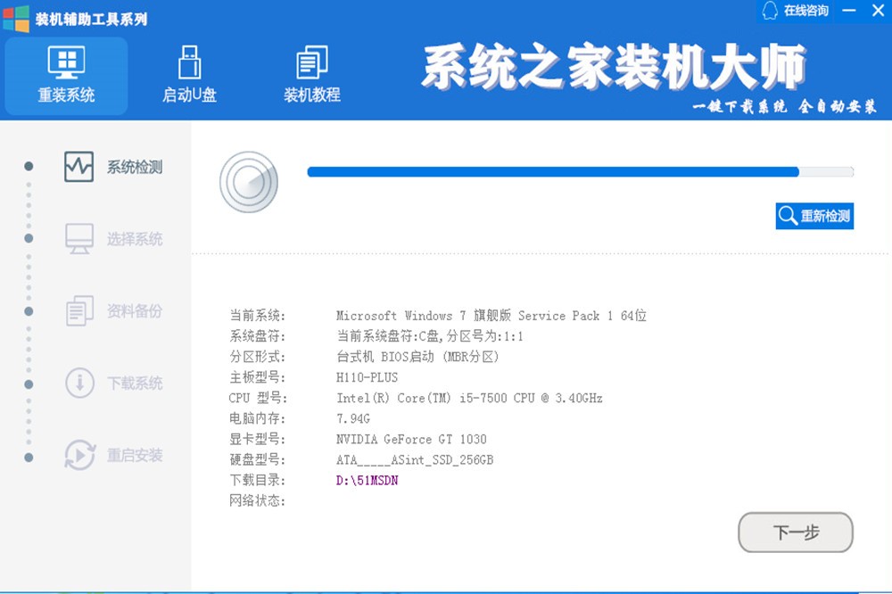Image resolution: width=892 pixels, height=594 pixels.
Task: Select the 重启安装 restart icon
Action: pyautogui.click(x=79, y=455)
